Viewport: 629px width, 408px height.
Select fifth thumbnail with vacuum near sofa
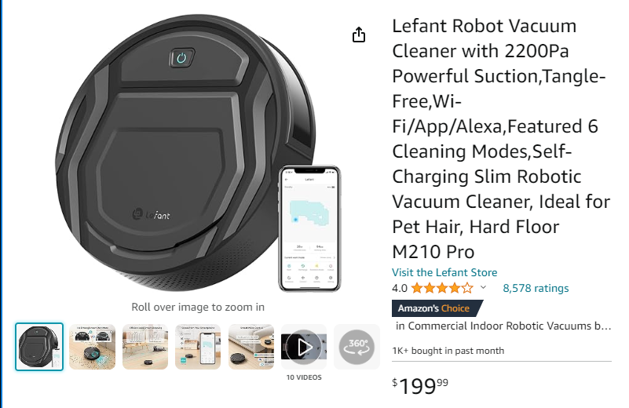pos(251,347)
